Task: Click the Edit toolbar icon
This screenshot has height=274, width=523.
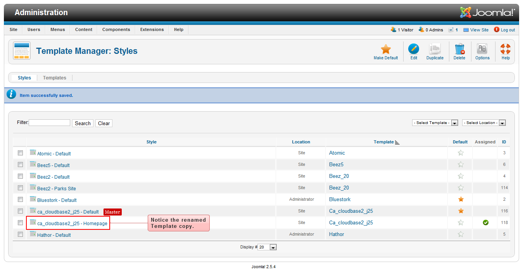Action: [414, 49]
